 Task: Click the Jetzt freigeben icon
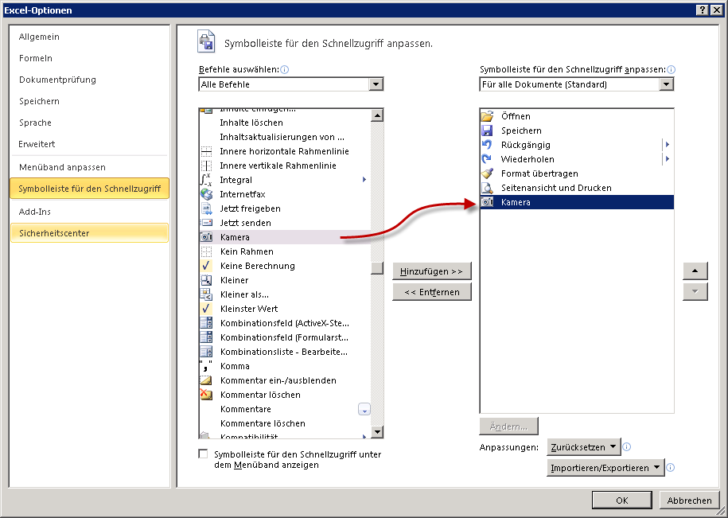pyautogui.click(x=206, y=208)
